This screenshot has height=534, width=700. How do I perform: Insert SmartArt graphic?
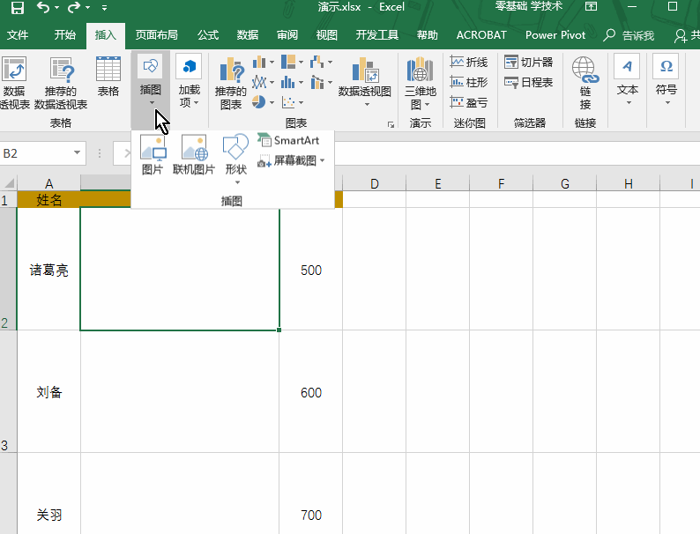pyautogui.click(x=288, y=140)
